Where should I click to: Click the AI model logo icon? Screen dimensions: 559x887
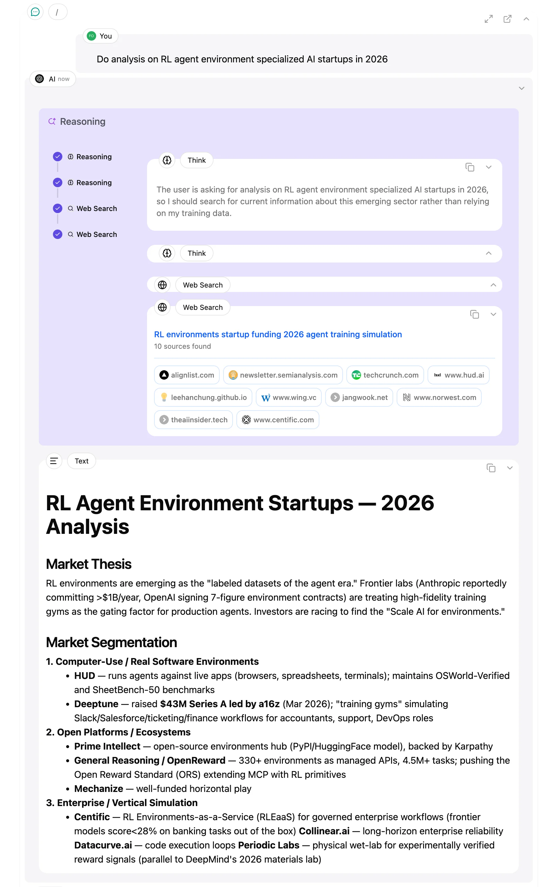click(x=39, y=79)
